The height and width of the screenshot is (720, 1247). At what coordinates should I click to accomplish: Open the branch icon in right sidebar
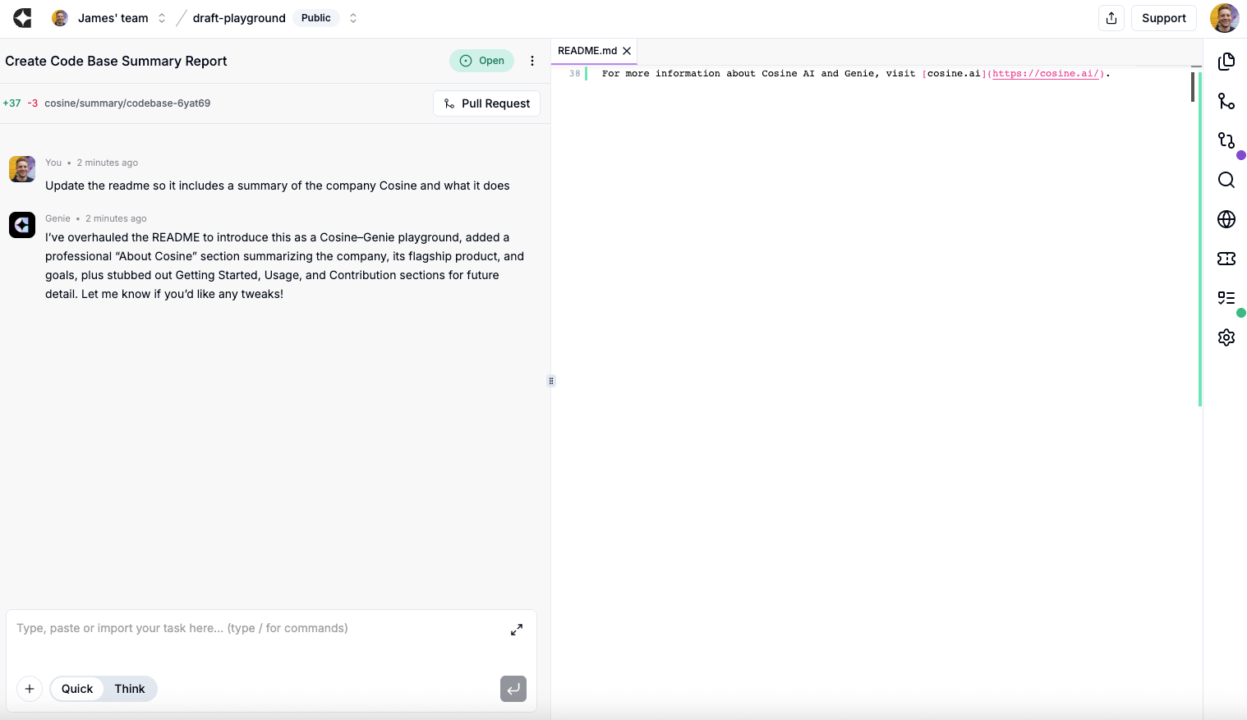click(1226, 101)
